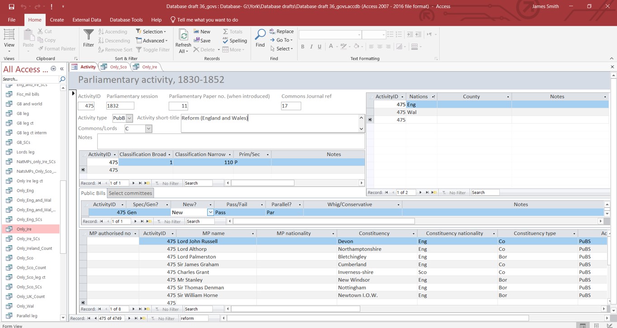The image size is (617, 328).
Task: Click the Parliamentary session input field
Action: (120, 106)
